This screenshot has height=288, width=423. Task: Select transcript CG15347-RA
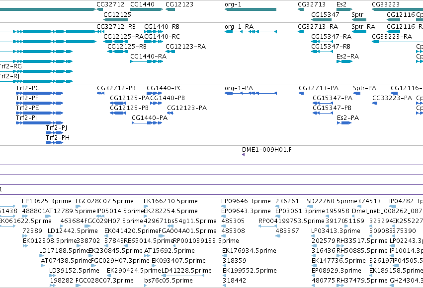pos(331,37)
